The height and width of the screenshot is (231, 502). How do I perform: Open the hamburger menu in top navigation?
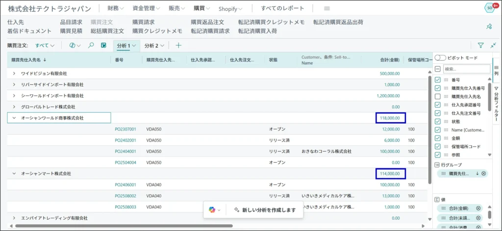327,8
